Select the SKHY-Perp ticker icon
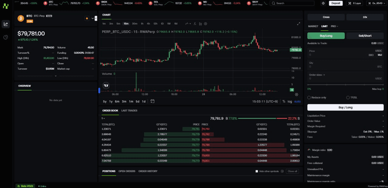 [249, 3]
